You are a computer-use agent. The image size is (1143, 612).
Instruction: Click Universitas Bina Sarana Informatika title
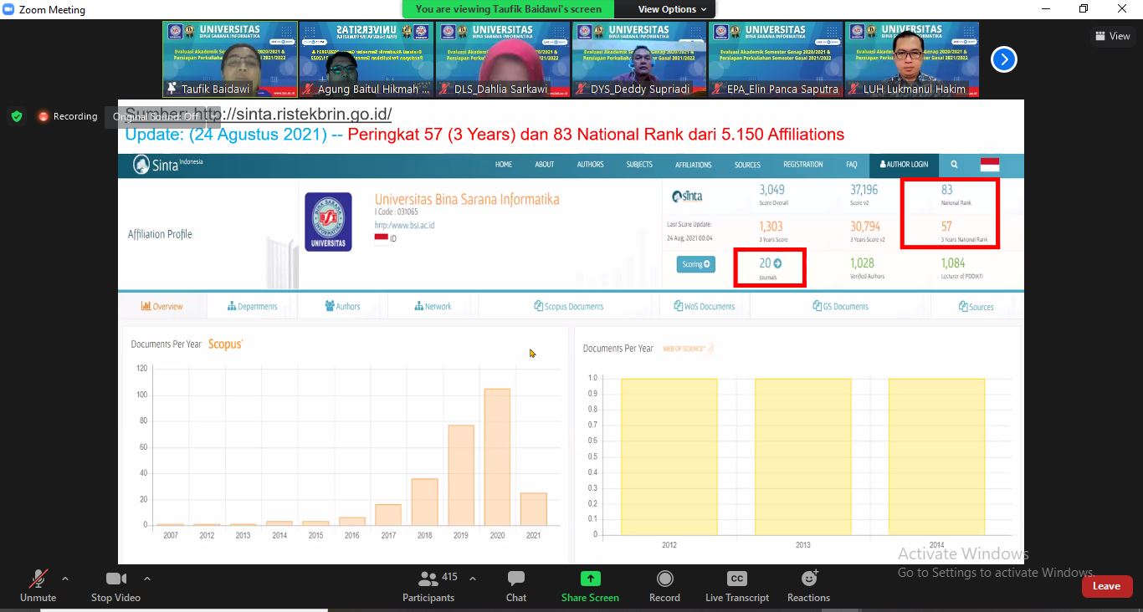[x=467, y=199]
